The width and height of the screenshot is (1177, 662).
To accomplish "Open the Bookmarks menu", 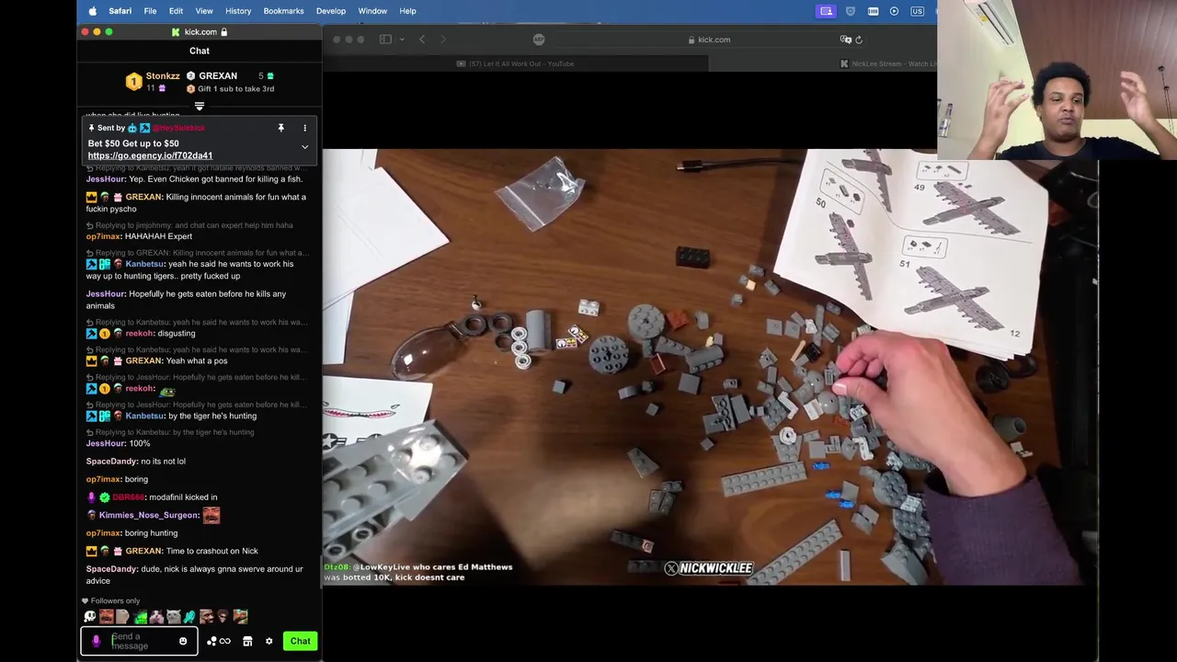I will tap(283, 11).
